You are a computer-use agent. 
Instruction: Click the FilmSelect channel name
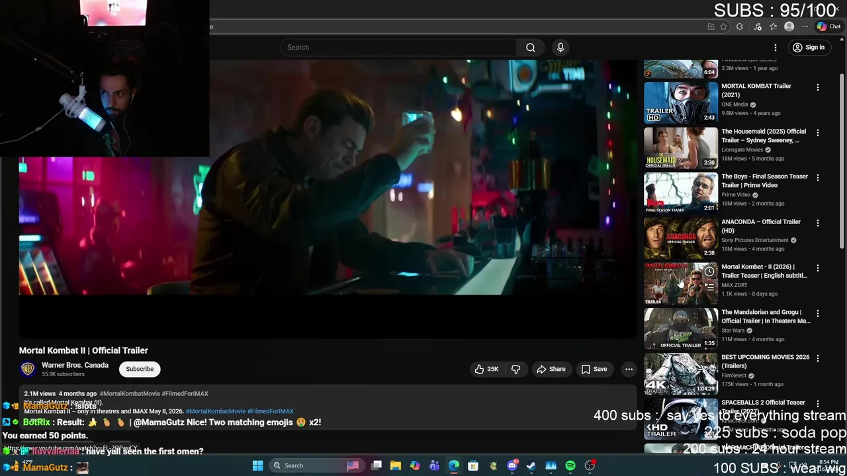(x=733, y=376)
